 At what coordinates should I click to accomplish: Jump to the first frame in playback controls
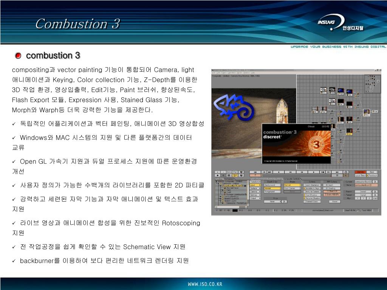[x=255, y=172]
